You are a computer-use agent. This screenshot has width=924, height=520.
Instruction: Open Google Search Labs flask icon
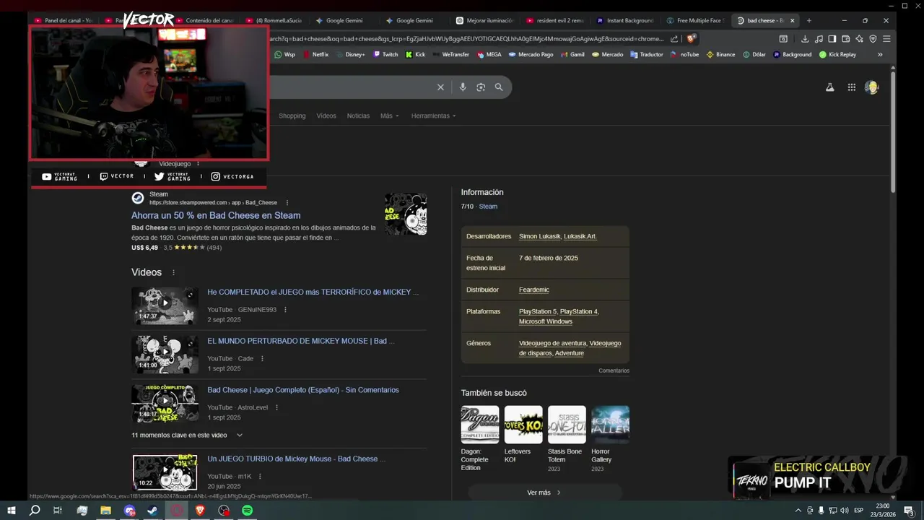830,87
